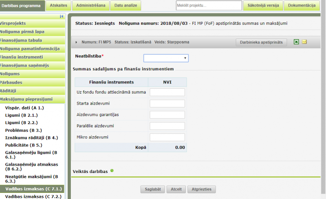Open the Atskaites tab
The width and height of the screenshot is (326, 199).
coord(58,5)
